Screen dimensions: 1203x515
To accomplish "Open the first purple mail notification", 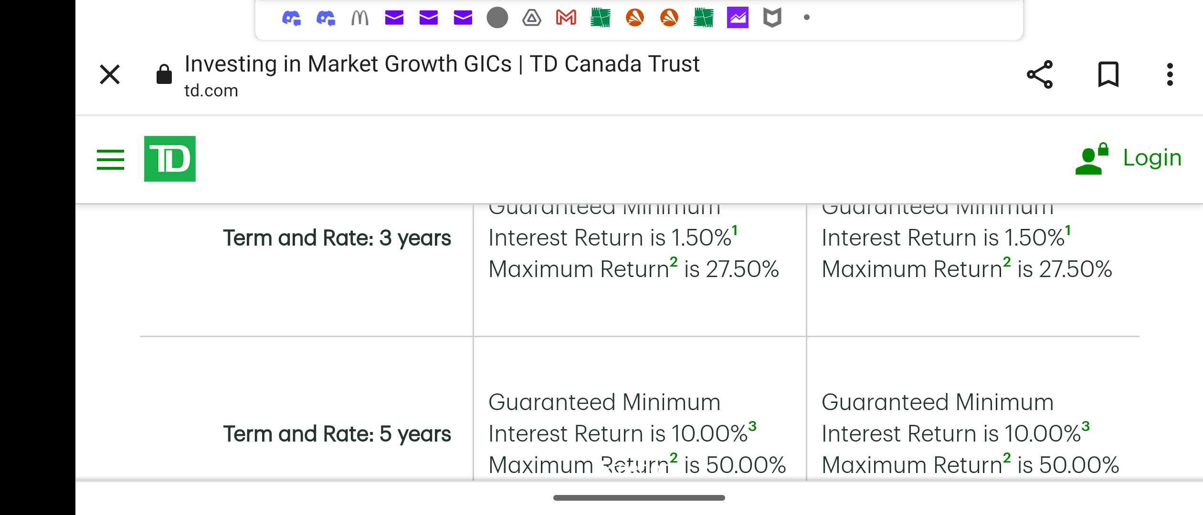I will (394, 18).
